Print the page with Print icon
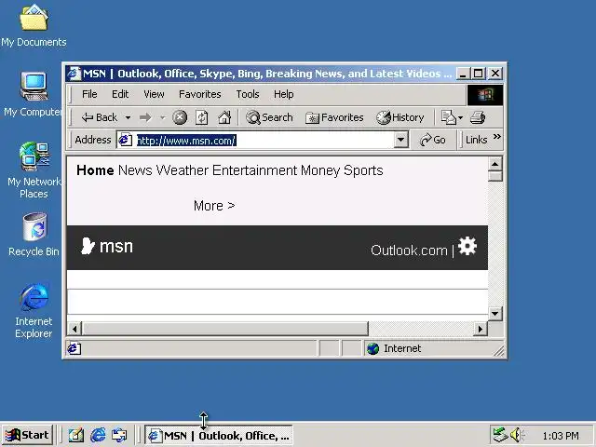This screenshot has height=447, width=596. pos(478,117)
